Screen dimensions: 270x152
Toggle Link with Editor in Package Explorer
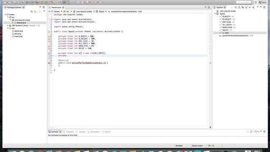coord(35,11)
